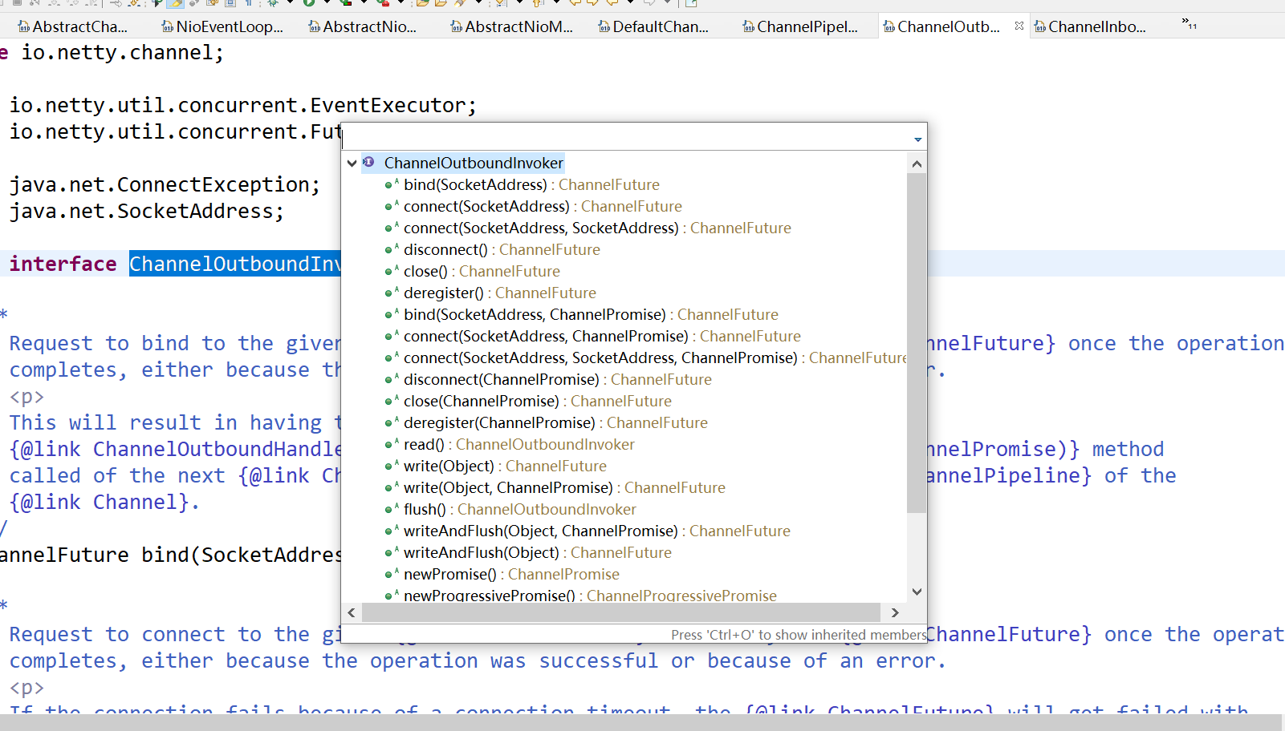This screenshot has width=1285, height=731.
Task: Click the io.netty.util.concurrent.EventExecutor import line
Action: 243,105
